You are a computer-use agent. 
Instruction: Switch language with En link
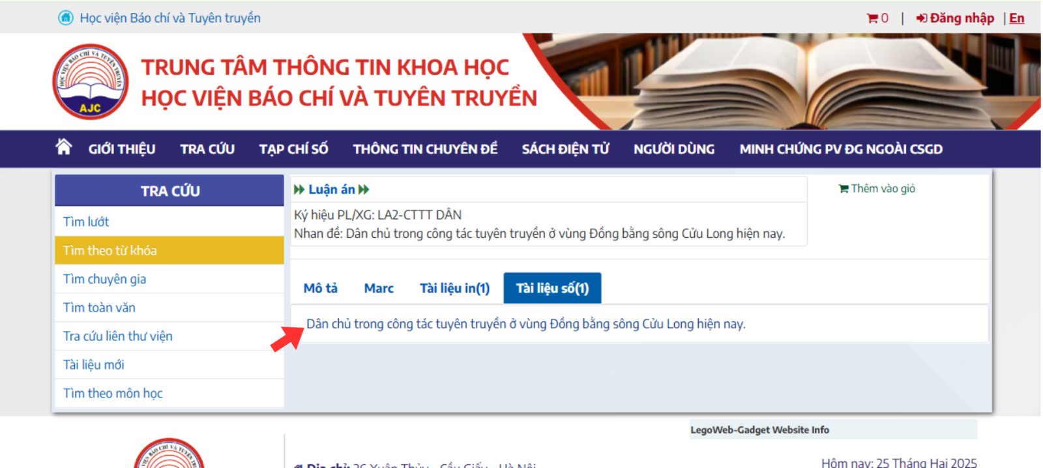pos(1016,18)
